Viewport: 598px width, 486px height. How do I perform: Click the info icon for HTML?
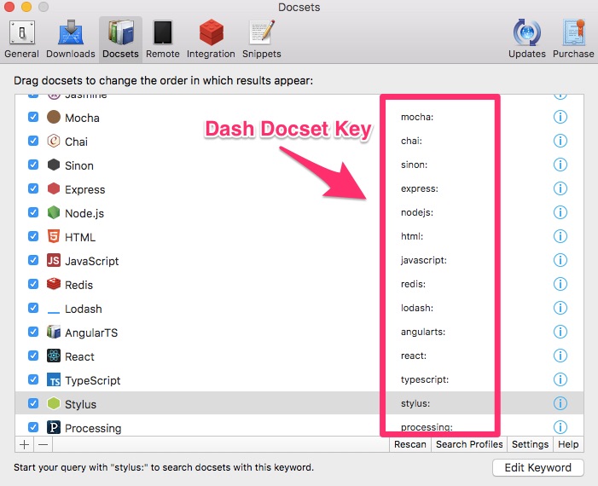[x=560, y=236]
